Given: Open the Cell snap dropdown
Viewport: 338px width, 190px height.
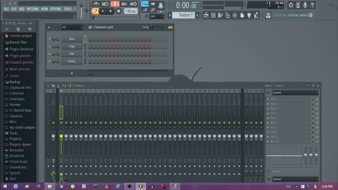Looking at the screenshot, I should [156, 16].
